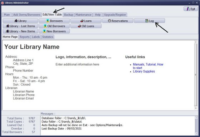
Task: Click the Database folder message line
Action: click(64, 118)
